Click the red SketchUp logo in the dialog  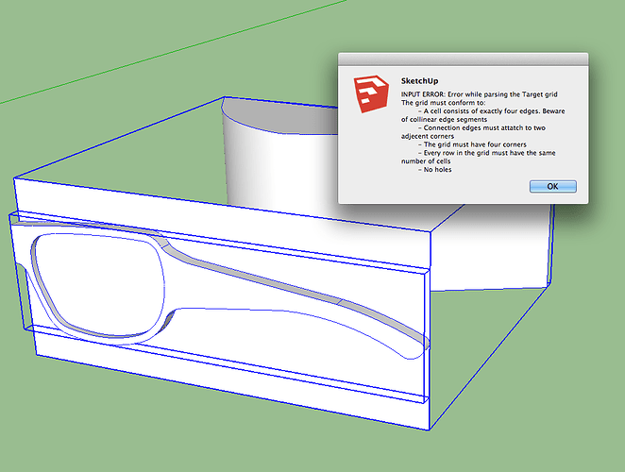pyautogui.click(x=371, y=94)
